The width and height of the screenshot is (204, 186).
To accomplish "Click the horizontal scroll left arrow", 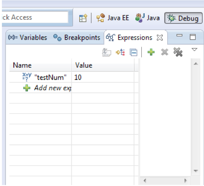I will [x=145, y=181].
